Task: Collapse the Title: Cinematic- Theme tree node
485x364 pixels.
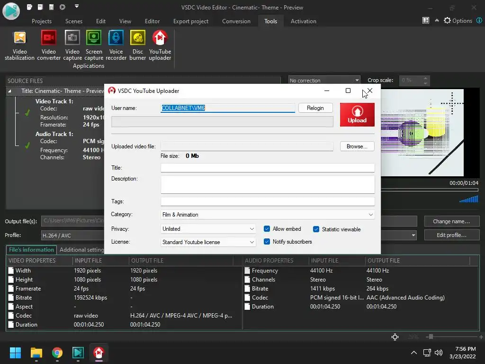Action: pyautogui.click(x=9, y=91)
